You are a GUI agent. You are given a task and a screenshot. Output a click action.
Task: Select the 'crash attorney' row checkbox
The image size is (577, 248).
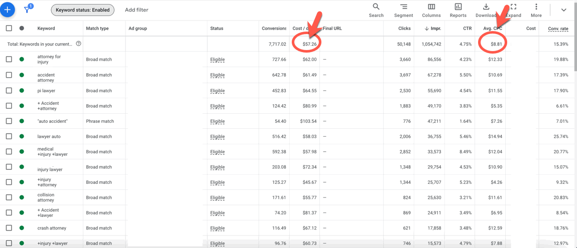9,228
